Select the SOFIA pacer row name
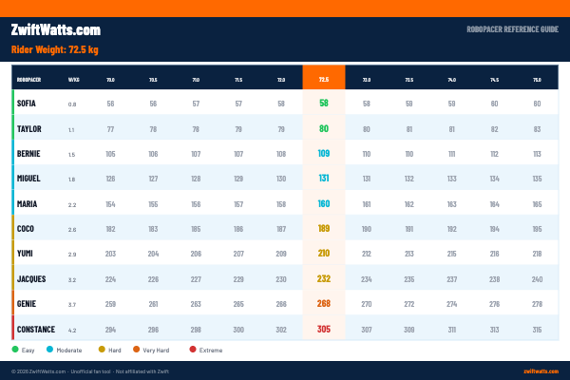This screenshot has width=570, height=380. pyautogui.click(x=27, y=104)
